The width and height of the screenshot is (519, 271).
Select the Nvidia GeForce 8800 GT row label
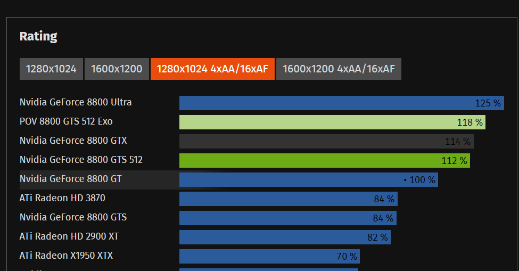coord(70,179)
